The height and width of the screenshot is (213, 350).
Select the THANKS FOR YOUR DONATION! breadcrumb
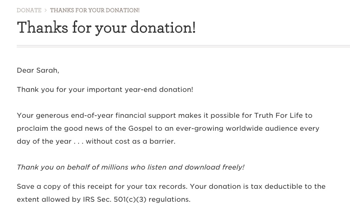tap(95, 10)
